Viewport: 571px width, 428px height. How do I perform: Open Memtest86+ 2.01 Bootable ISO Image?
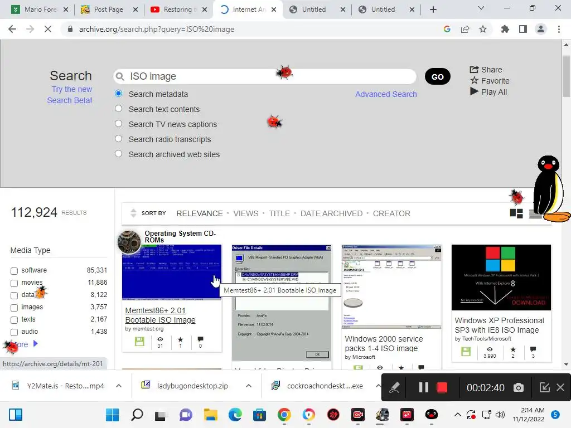(160, 315)
